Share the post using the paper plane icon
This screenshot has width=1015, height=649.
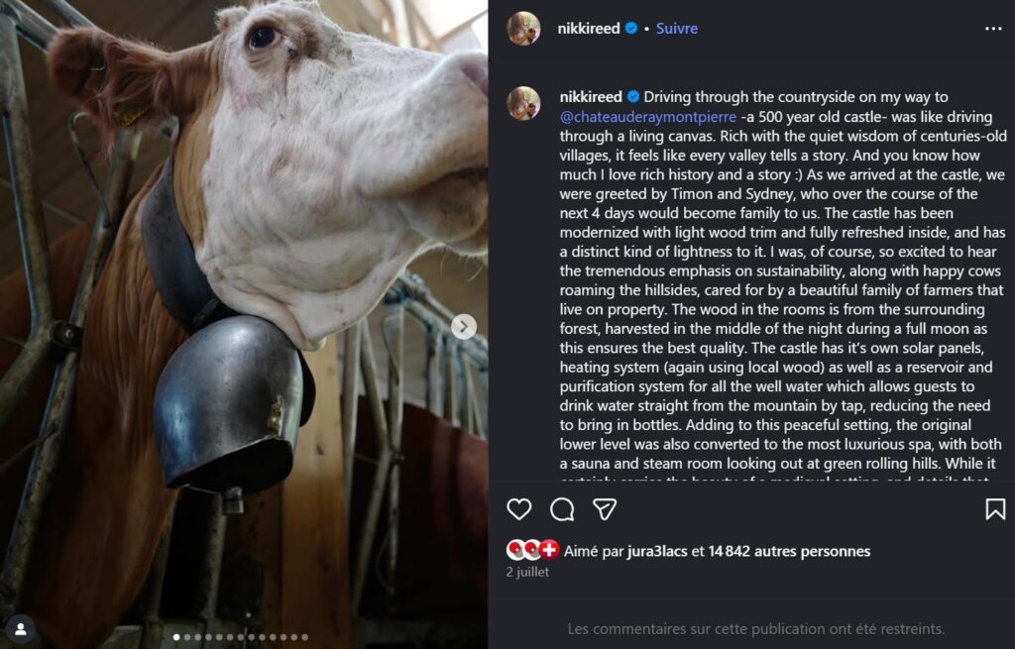(605, 509)
